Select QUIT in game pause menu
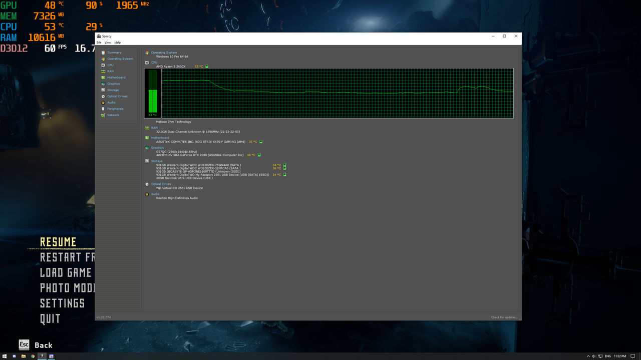This screenshot has height=360, width=641. (50, 319)
